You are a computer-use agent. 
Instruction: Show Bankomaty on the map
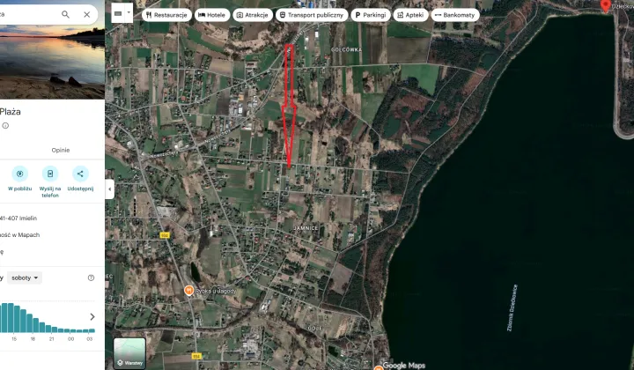(x=455, y=15)
